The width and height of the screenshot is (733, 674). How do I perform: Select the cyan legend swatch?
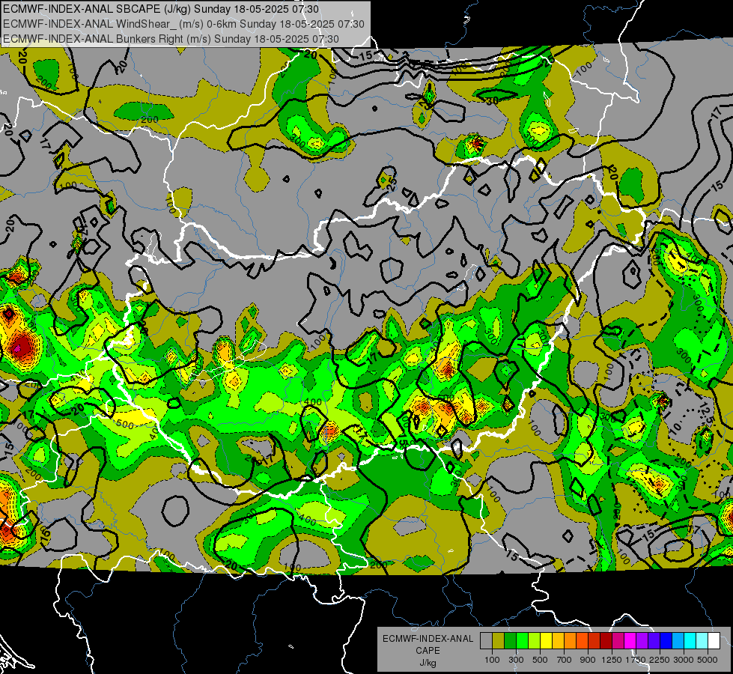click(690, 640)
